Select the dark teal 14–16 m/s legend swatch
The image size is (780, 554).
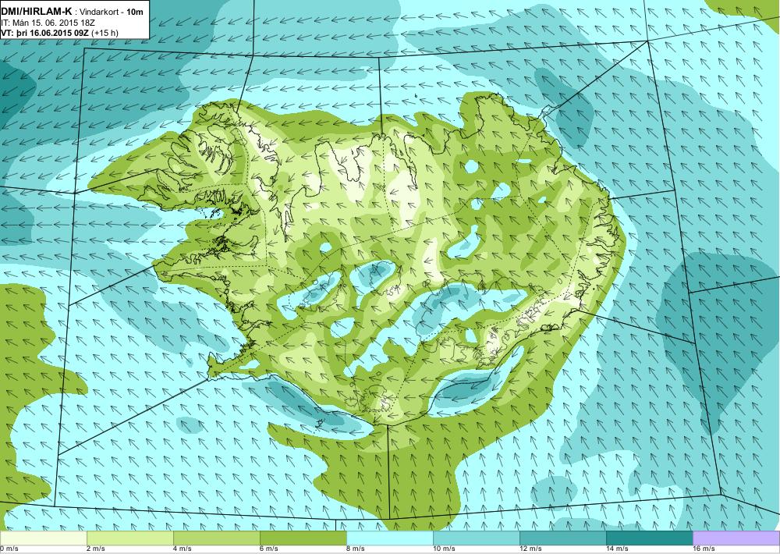(x=649, y=538)
